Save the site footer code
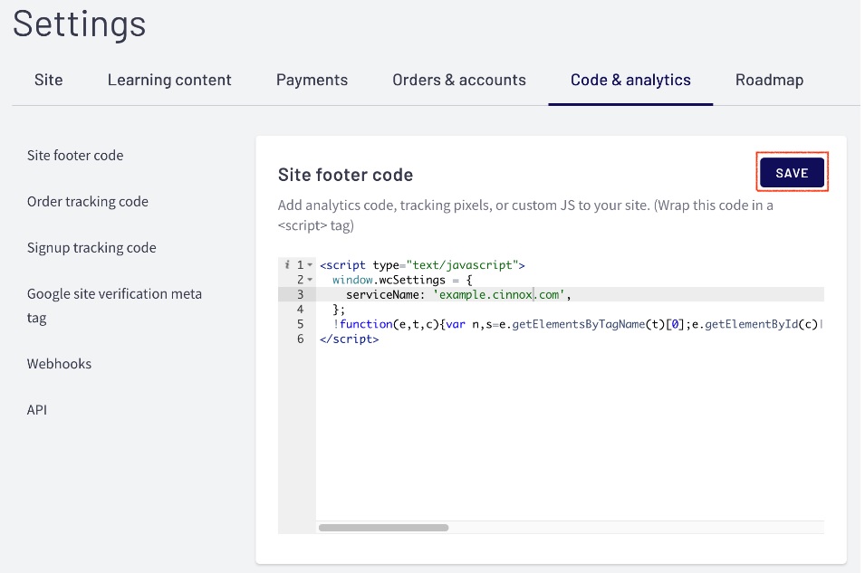Image resolution: width=865 pixels, height=573 pixels. 792,173
